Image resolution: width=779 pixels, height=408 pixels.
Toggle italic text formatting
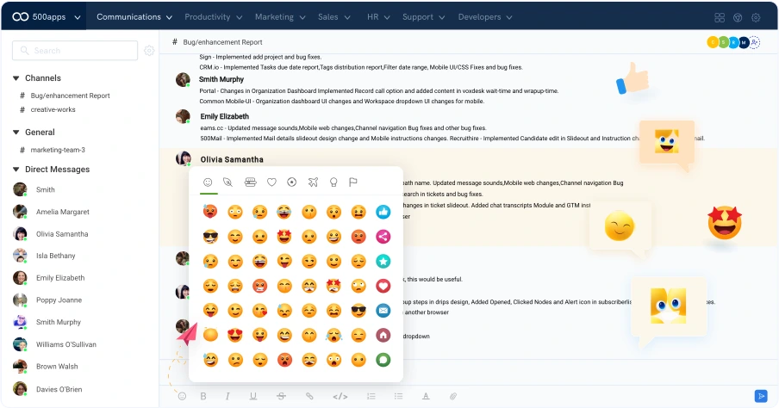click(x=227, y=396)
